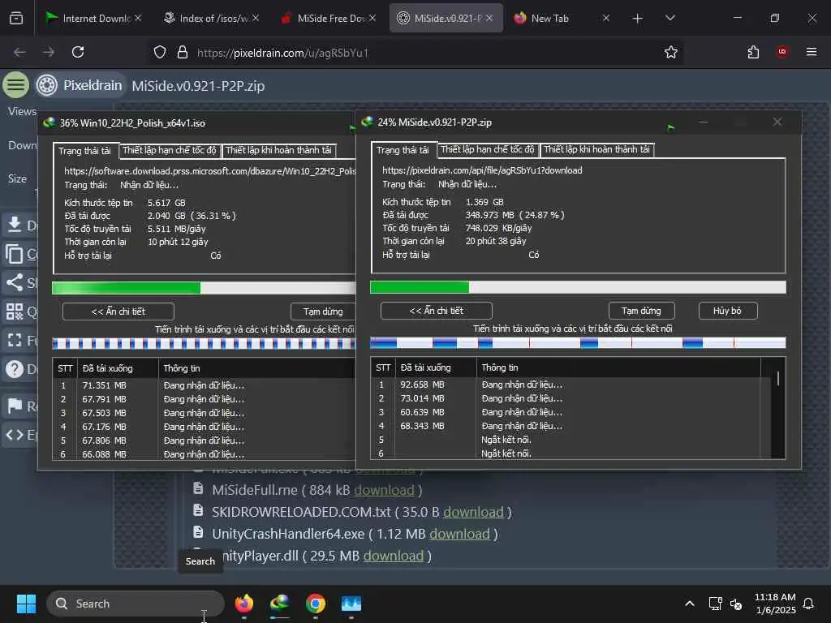831x623 pixels.
Task: Open the list all tabs dropdown
Action: click(x=670, y=18)
